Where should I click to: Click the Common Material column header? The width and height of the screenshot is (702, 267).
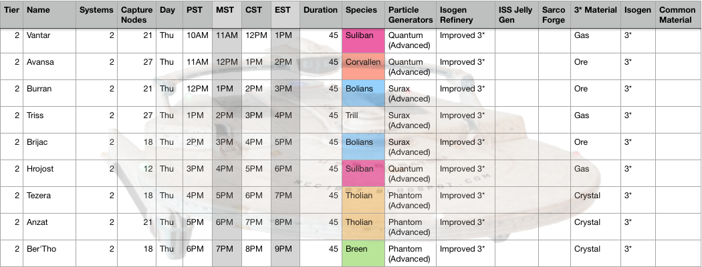678,15
